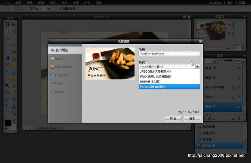Open the 編輯 edit menu
The image size is (251, 163).
[x=18, y=3]
